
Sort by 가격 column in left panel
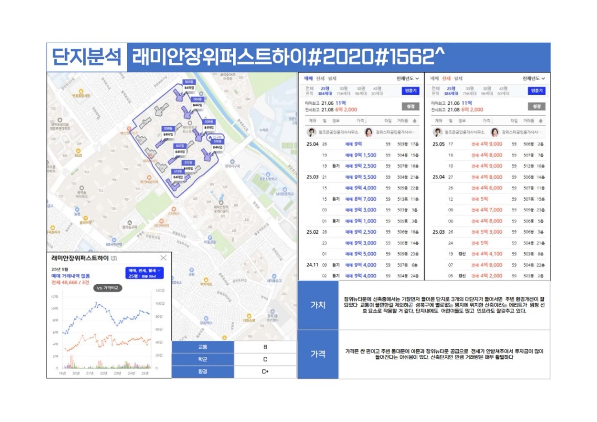(x=362, y=120)
